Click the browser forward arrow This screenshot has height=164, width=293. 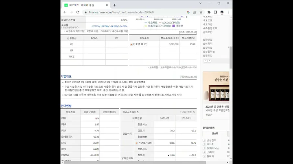point(71,12)
